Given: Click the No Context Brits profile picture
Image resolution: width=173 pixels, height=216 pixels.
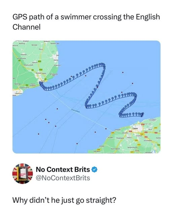Looking at the screenshot, I should coord(23,173).
